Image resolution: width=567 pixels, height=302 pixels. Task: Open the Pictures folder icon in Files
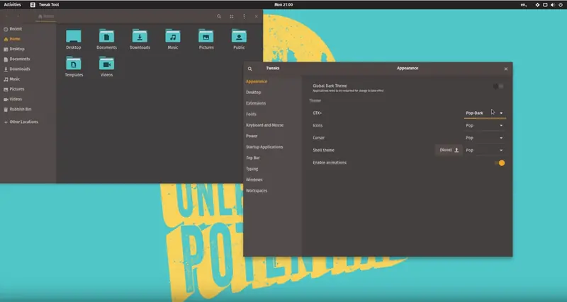click(206, 36)
